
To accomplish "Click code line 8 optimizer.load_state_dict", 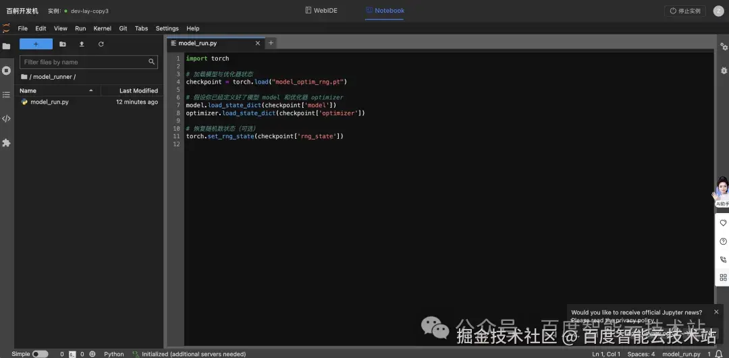I will click(275, 113).
